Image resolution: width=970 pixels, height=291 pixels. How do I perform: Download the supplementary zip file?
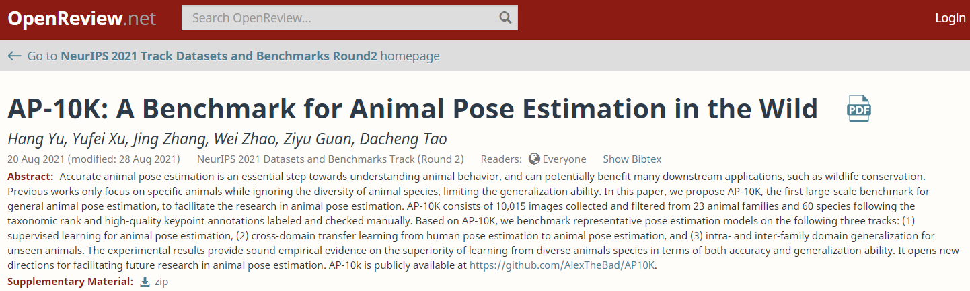coord(161,282)
